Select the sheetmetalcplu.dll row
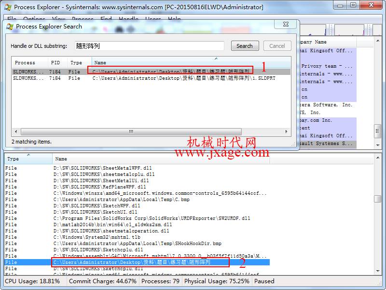This screenshot has width=386, height=290. (x=137, y=174)
